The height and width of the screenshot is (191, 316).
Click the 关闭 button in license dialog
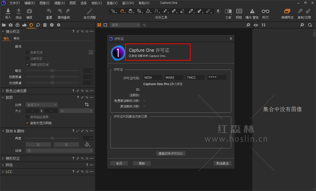point(119,164)
